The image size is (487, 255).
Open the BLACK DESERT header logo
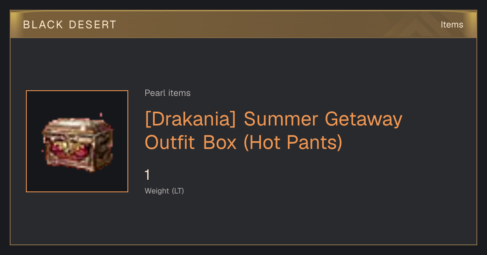pyautogui.click(x=70, y=25)
